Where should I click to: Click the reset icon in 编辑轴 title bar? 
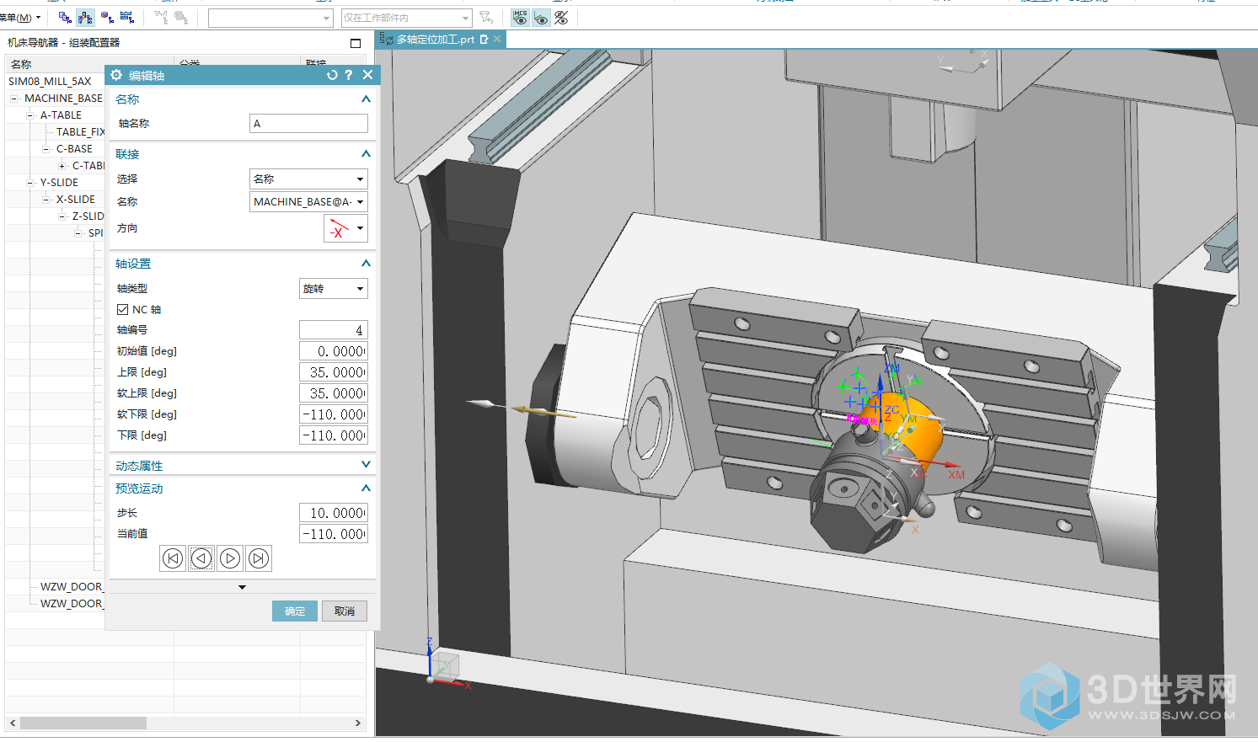point(332,75)
